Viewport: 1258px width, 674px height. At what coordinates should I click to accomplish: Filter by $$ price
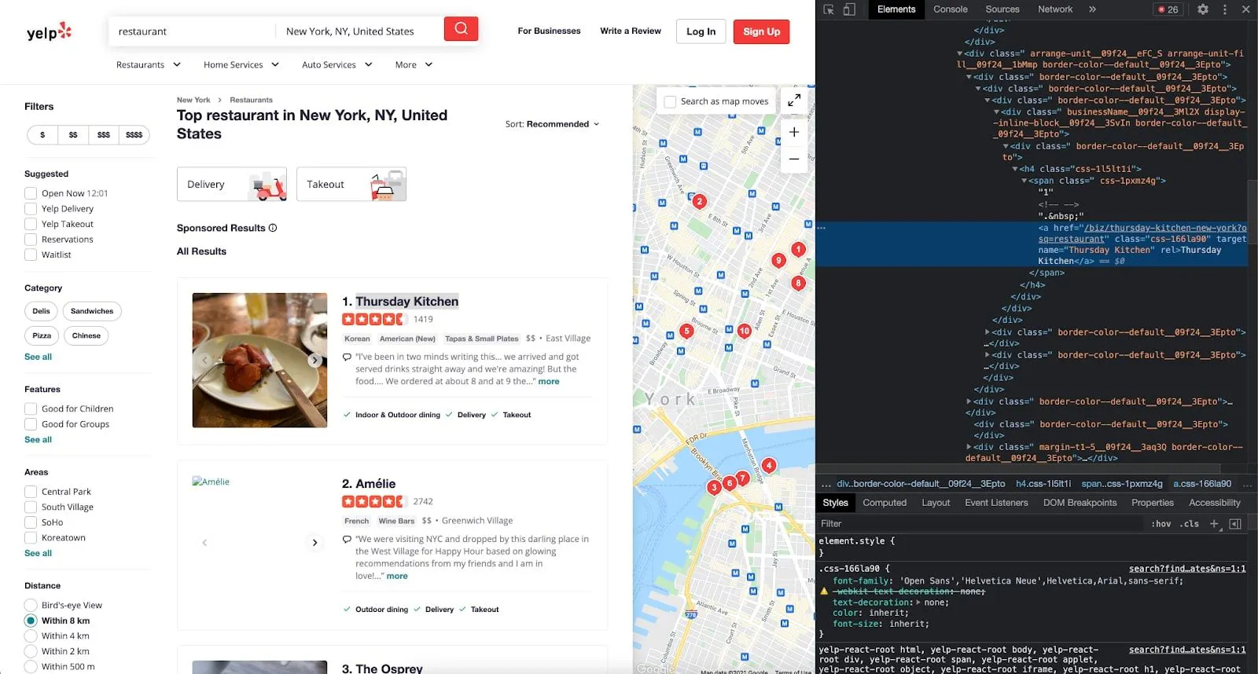(73, 135)
